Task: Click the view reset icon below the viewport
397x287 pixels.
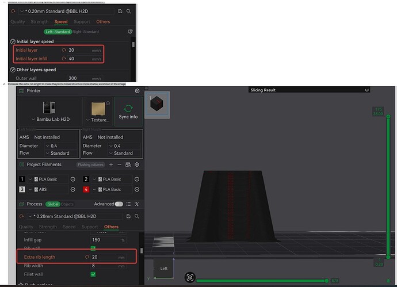Action: [190, 277]
